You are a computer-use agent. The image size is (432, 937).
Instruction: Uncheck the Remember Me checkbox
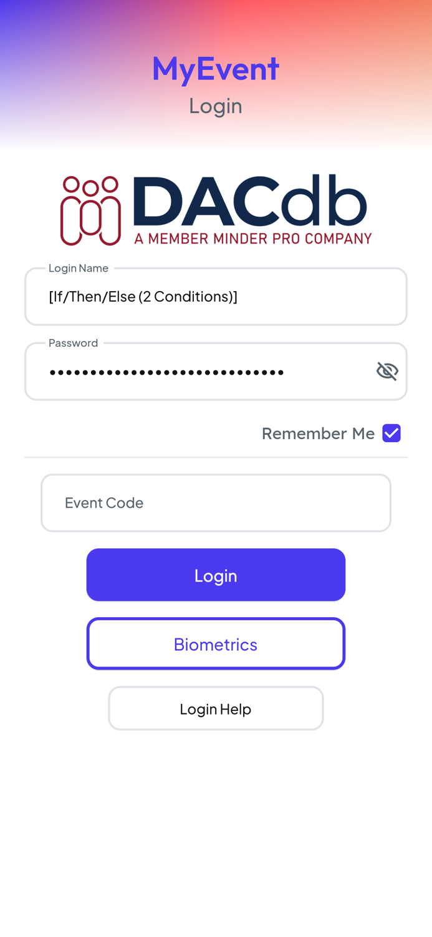coord(392,432)
